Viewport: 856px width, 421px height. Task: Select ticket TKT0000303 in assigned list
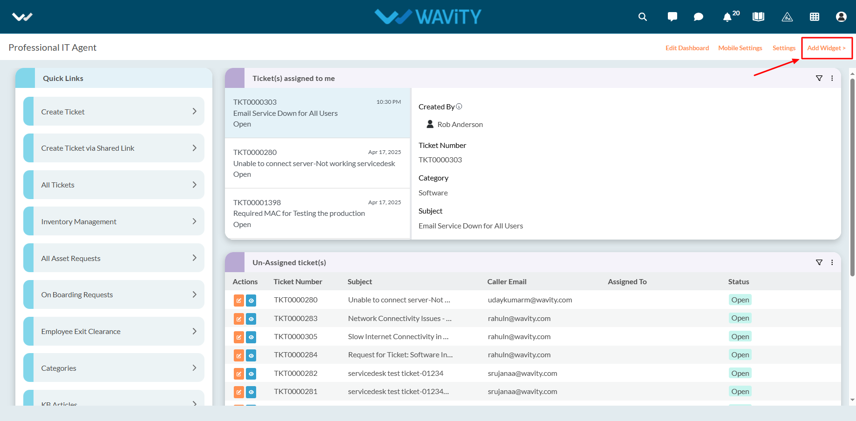click(317, 113)
